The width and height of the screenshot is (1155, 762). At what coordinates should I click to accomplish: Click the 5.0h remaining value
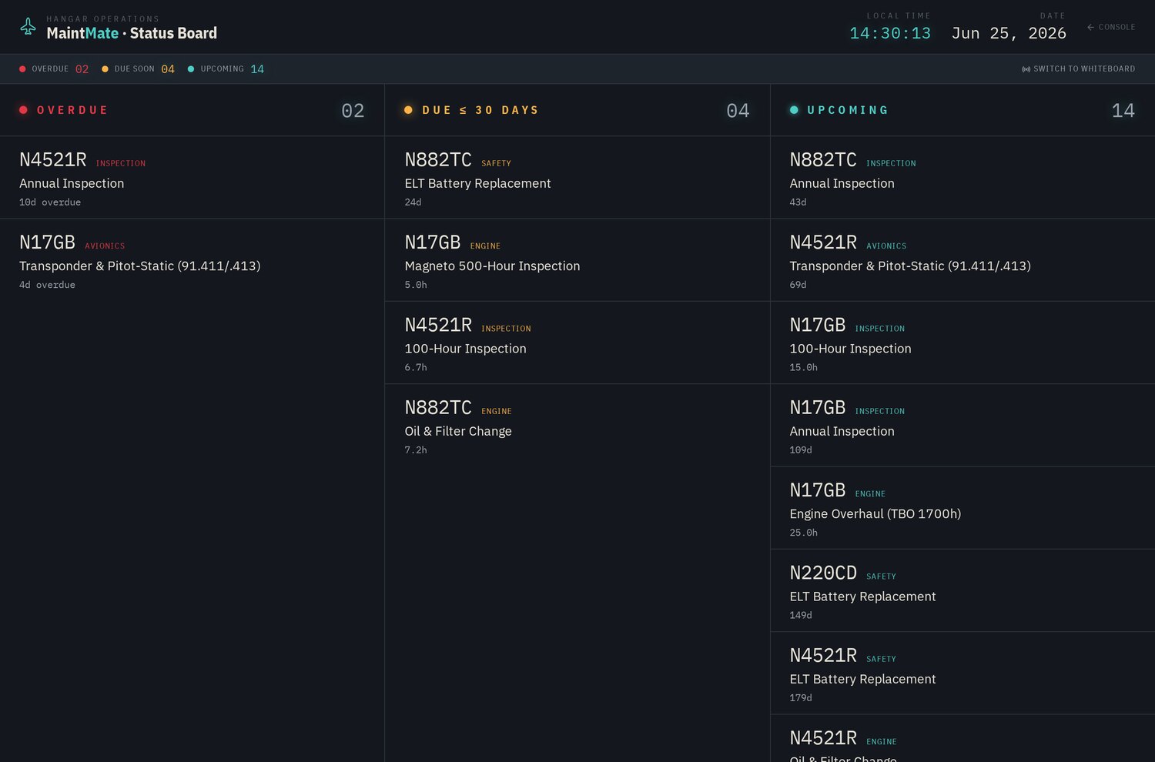pyautogui.click(x=416, y=285)
